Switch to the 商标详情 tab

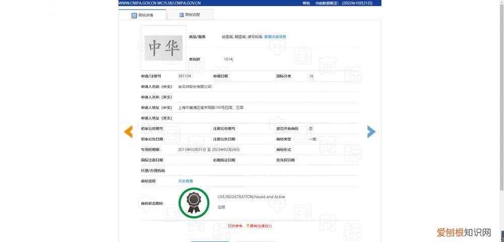[143, 15]
